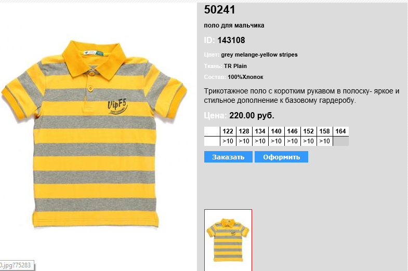The image size is (408, 271).
Task: Select size 164 column header
Action: tap(341, 131)
